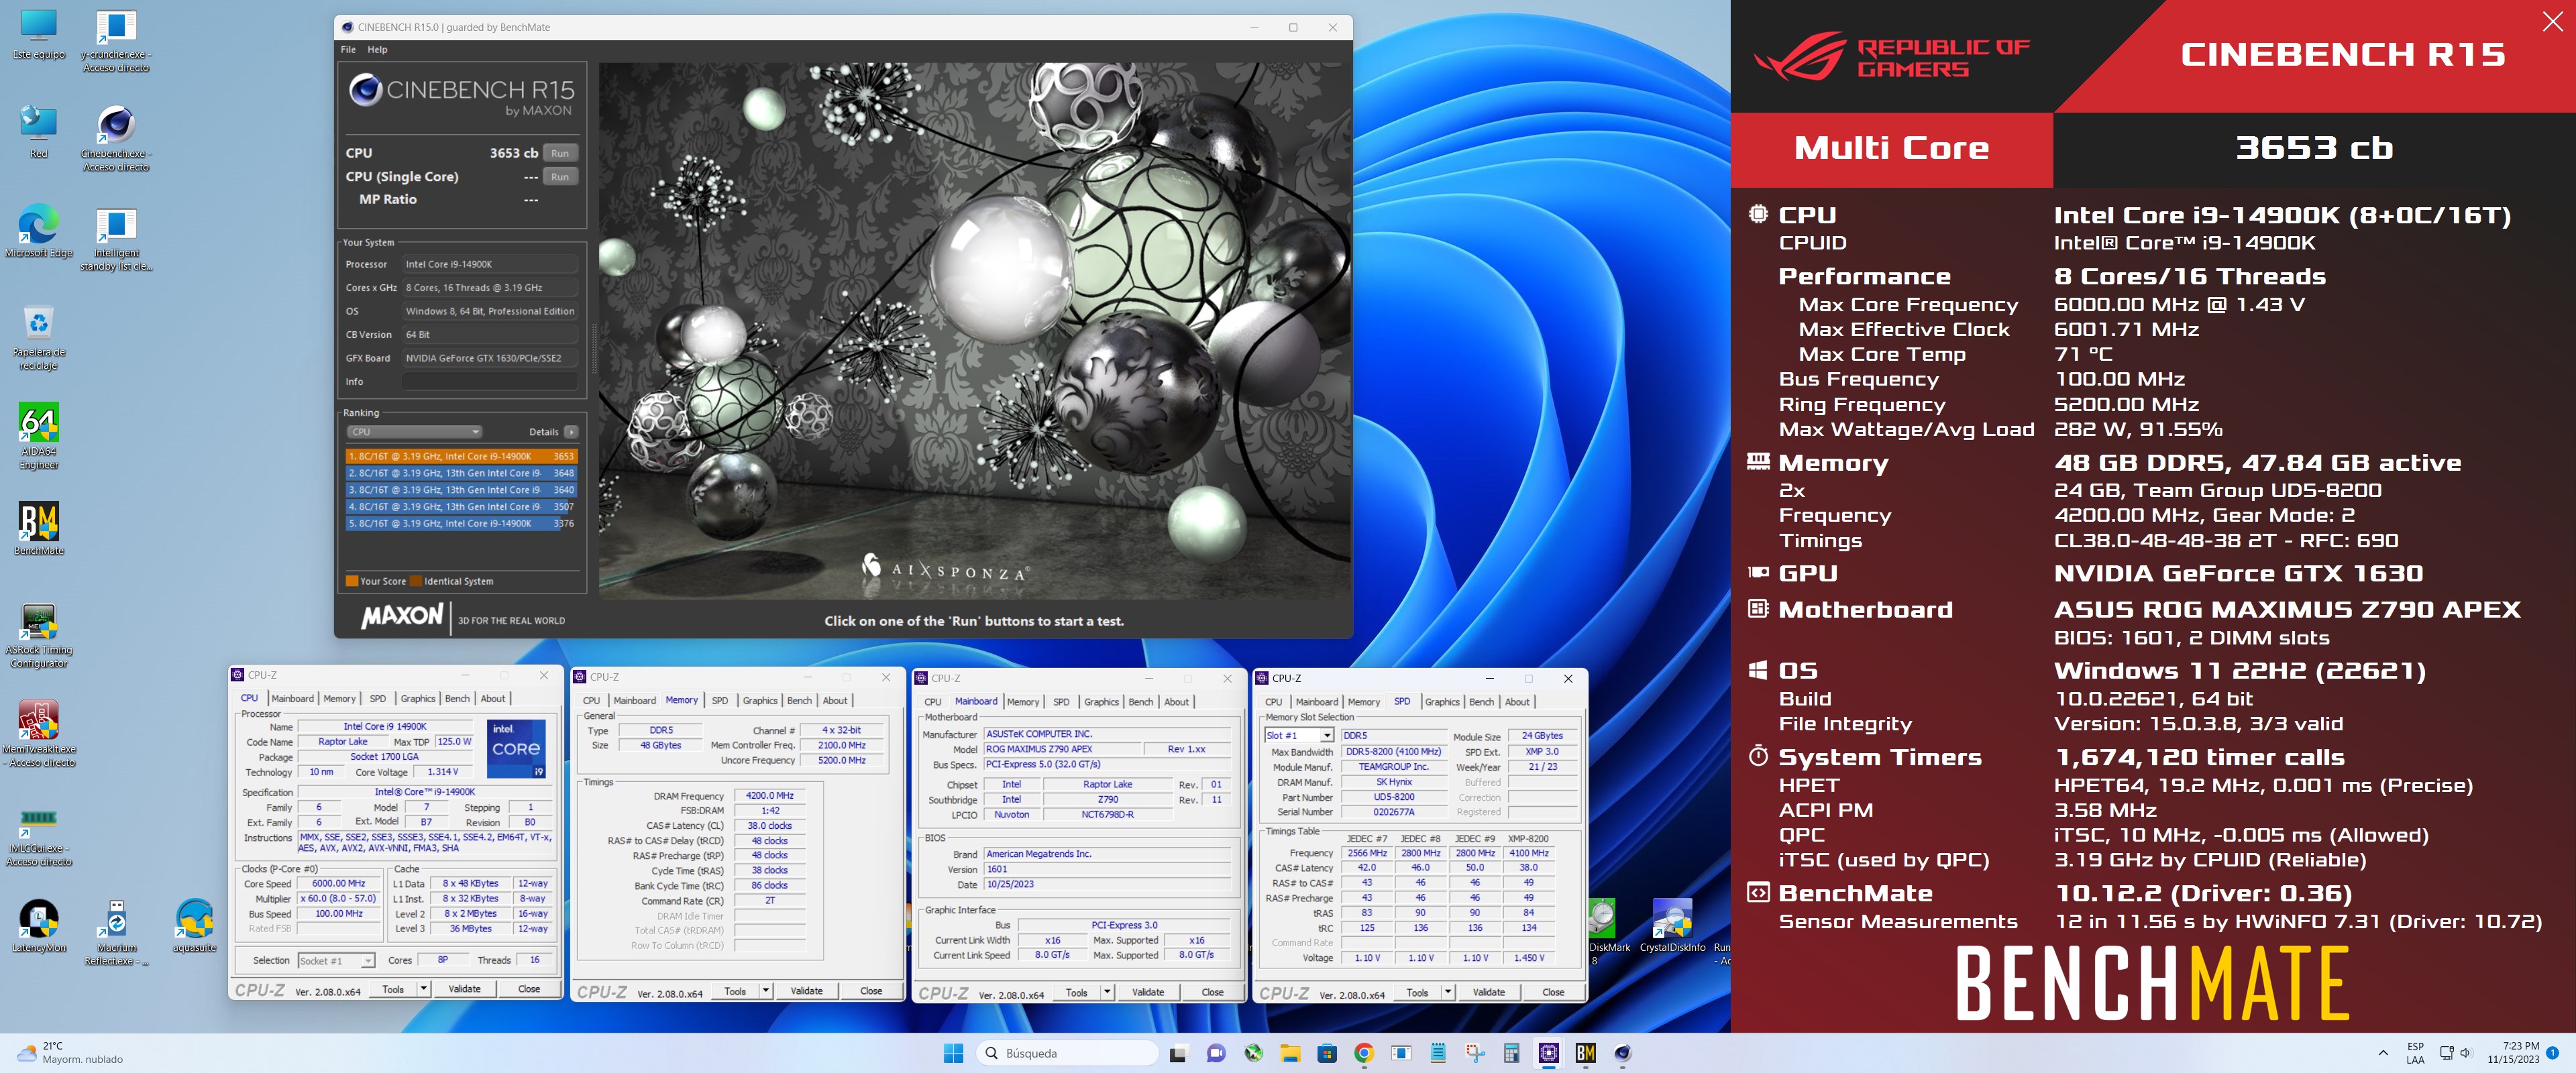Select ranking row with score 3648

(461, 473)
